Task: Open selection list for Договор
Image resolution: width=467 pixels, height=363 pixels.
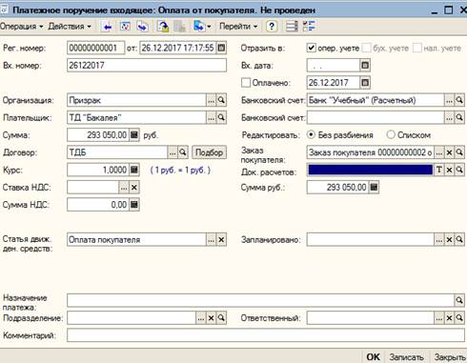Action: [x=173, y=152]
